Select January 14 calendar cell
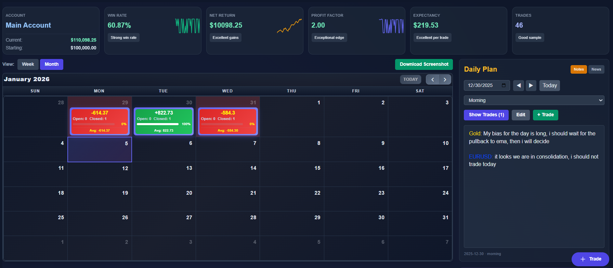This screenshot has height=268, width=613. coord(228,174)
